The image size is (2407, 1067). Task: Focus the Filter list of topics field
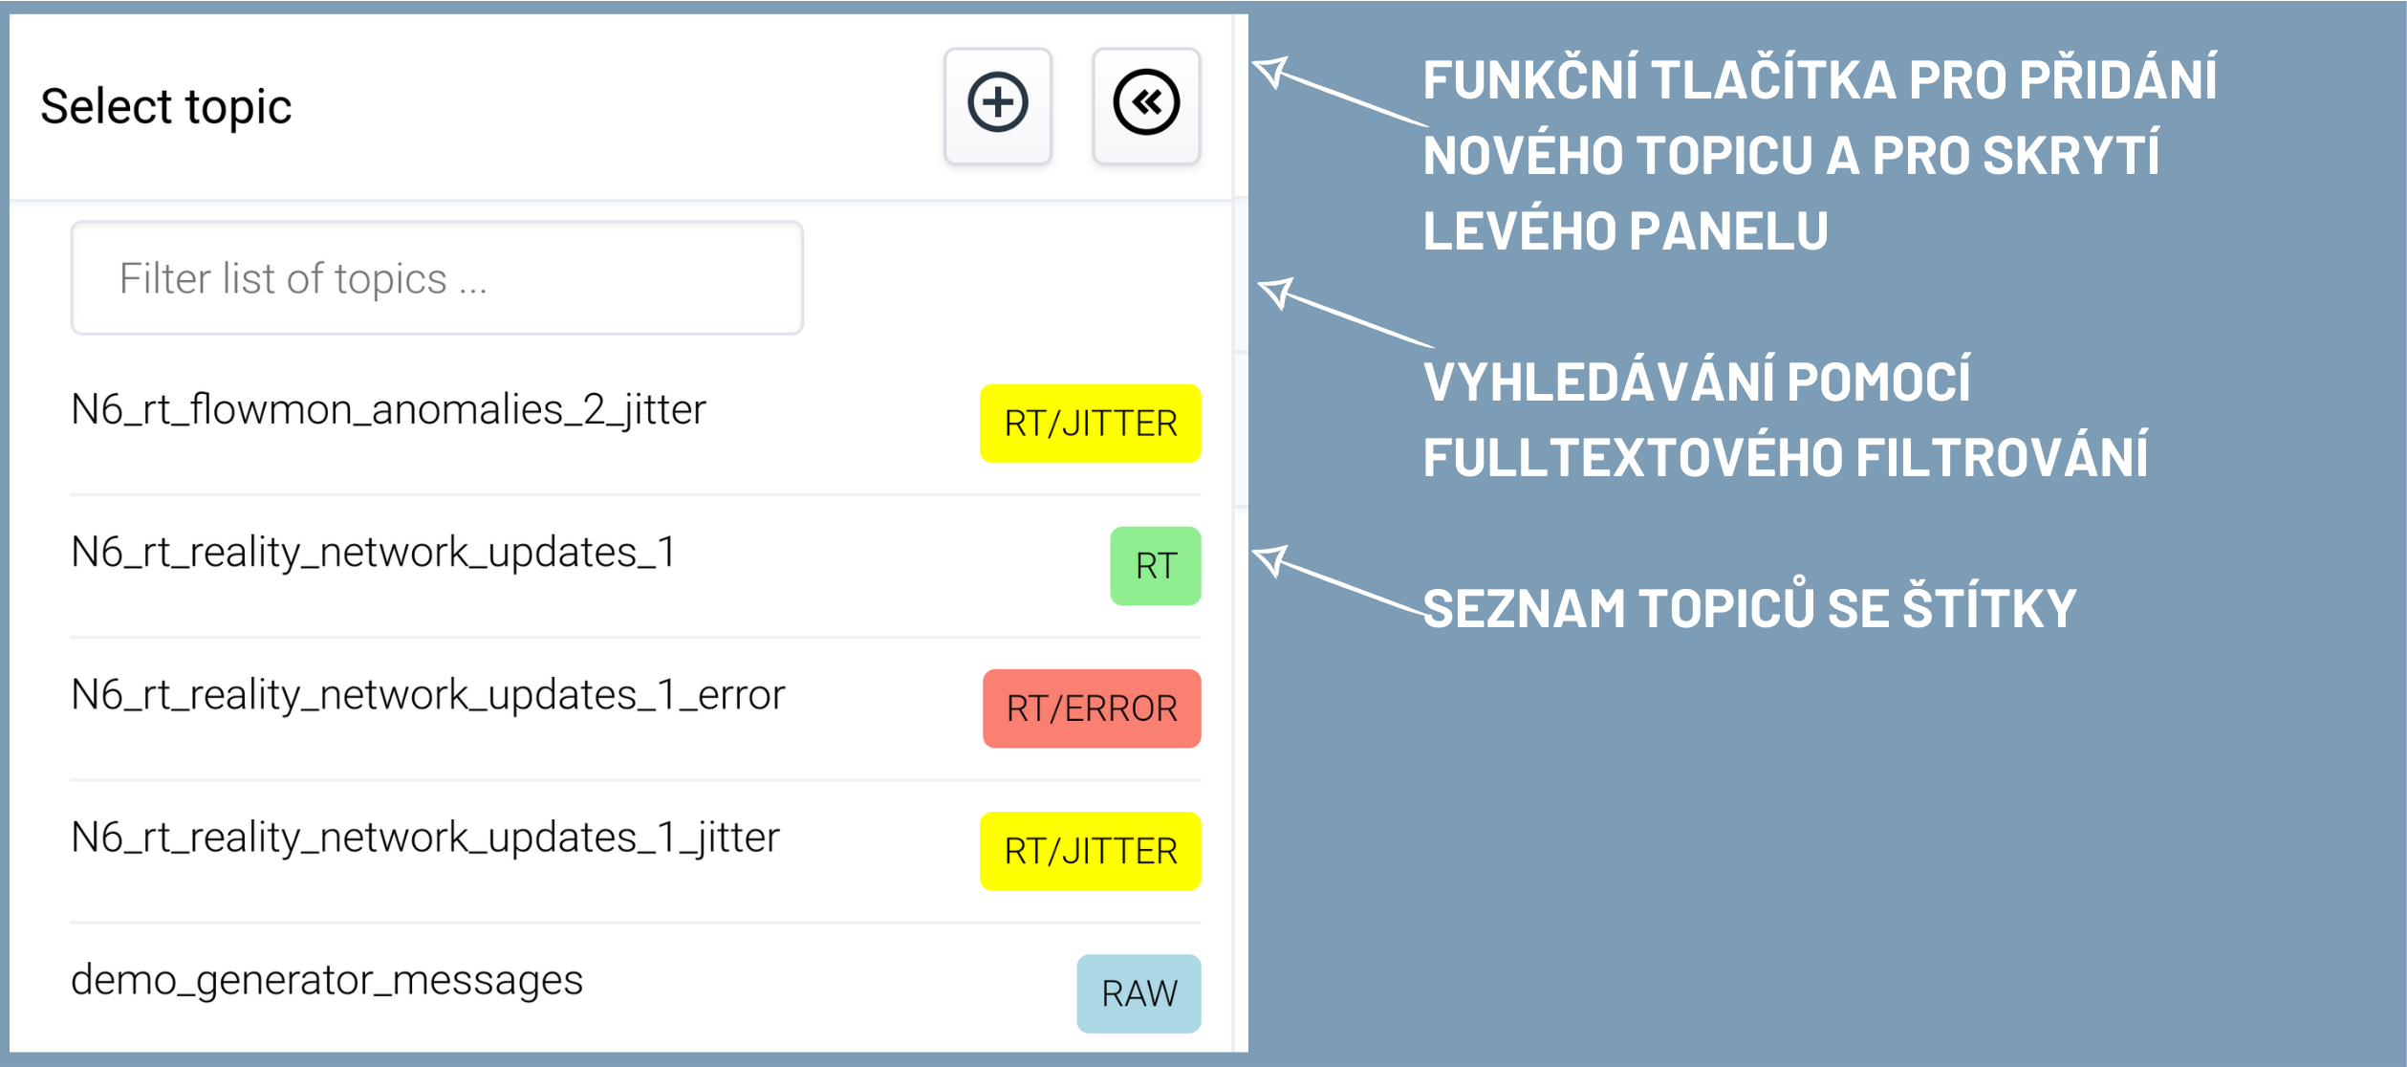point(437,278)
